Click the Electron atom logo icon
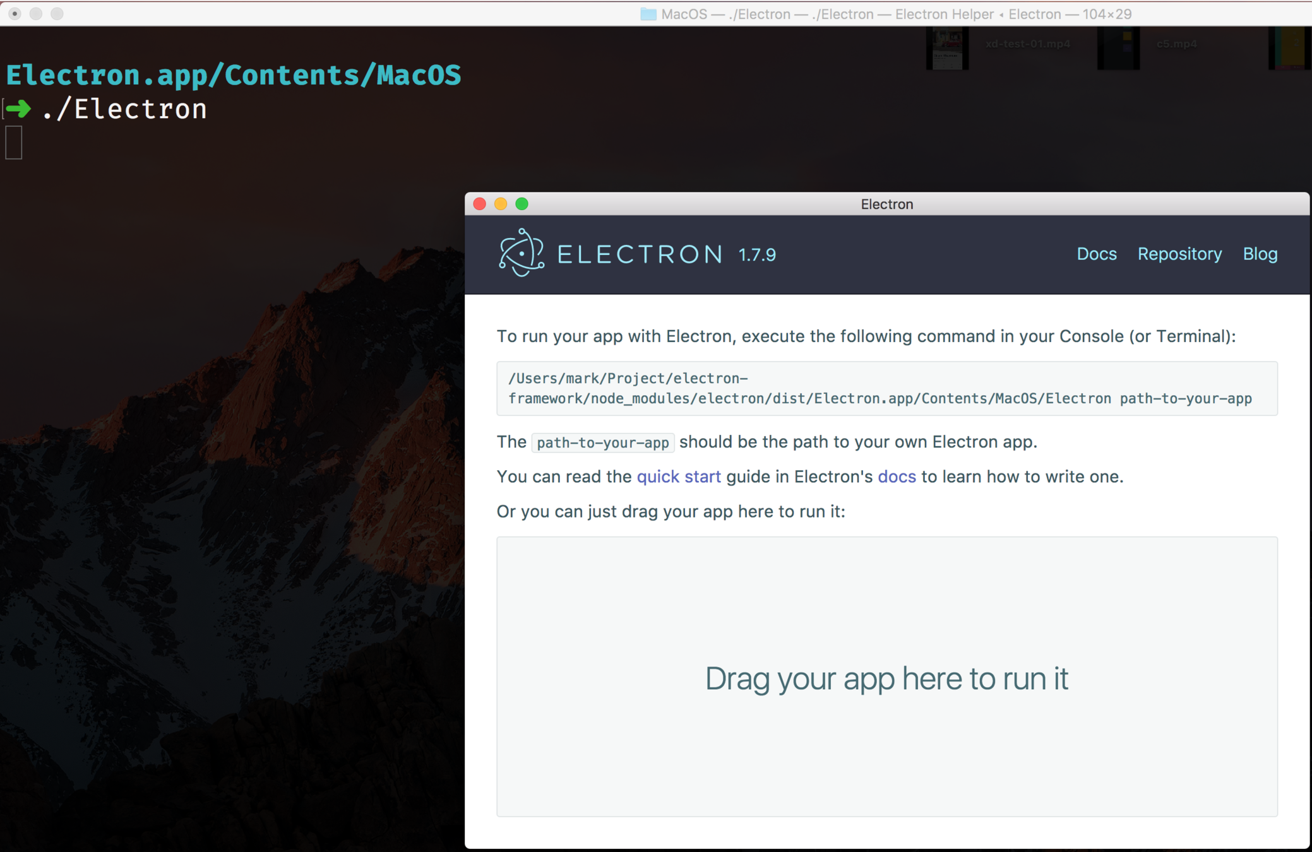 [522, 253]
